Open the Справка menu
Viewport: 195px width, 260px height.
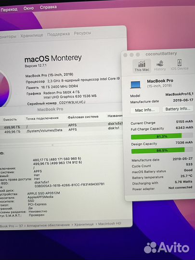[x=48, y=7]
